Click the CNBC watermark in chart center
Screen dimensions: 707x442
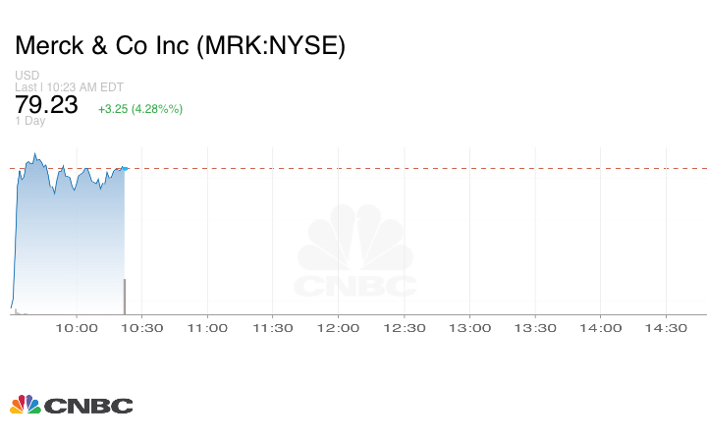click(x=355, y=253)
